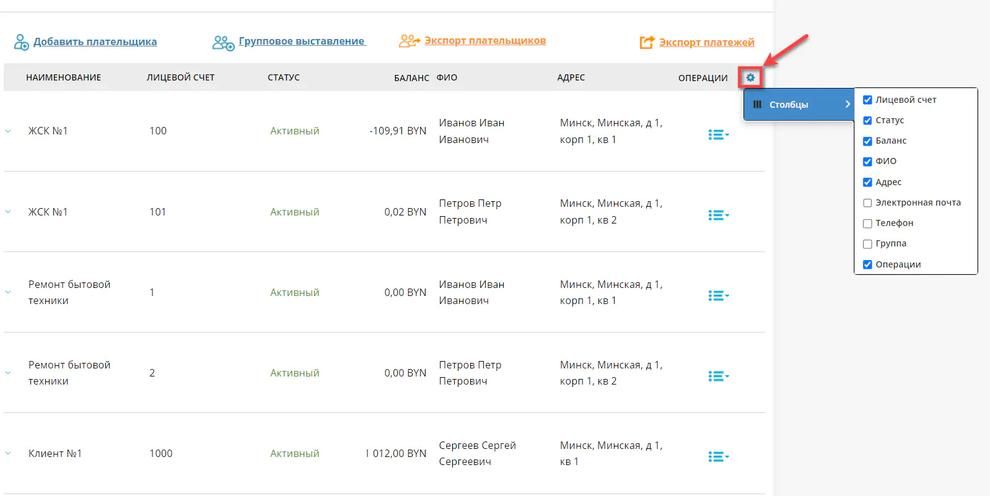Click the gear settings icon in table header
This screenshot has height=496, width=990.
click(x=750, y=77)
